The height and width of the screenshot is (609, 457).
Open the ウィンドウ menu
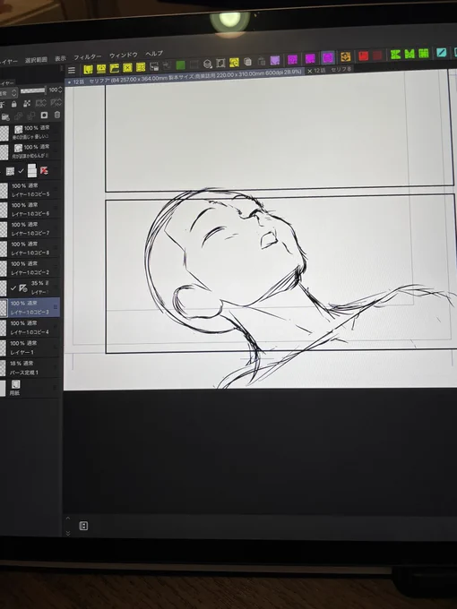point(123,56)
